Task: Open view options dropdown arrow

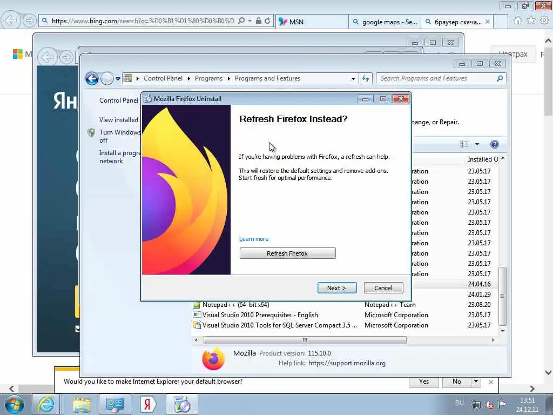Action: 477,144
